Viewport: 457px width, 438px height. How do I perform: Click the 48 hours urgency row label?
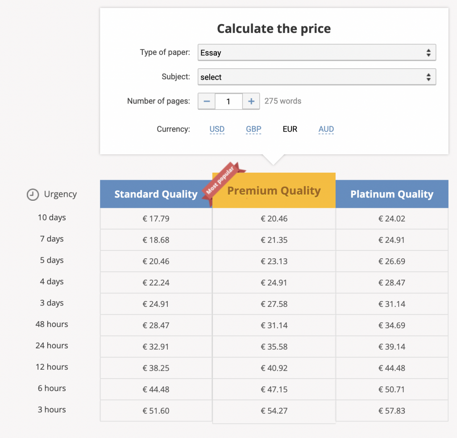click(51, 324)
